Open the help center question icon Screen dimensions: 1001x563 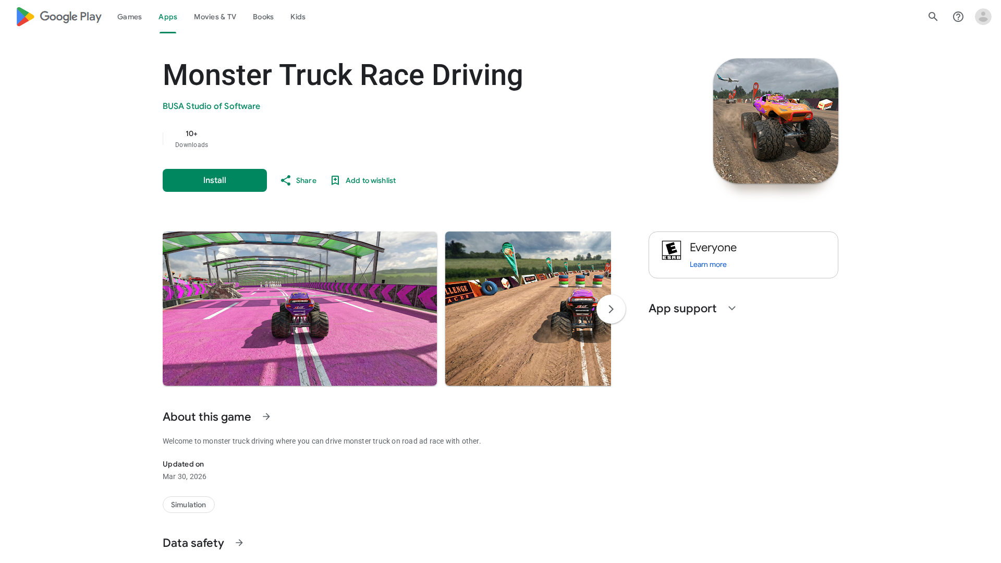[958, 17]
